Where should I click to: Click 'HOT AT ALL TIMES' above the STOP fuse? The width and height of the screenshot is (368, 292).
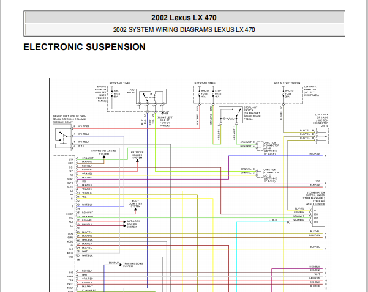click(205, 83)
